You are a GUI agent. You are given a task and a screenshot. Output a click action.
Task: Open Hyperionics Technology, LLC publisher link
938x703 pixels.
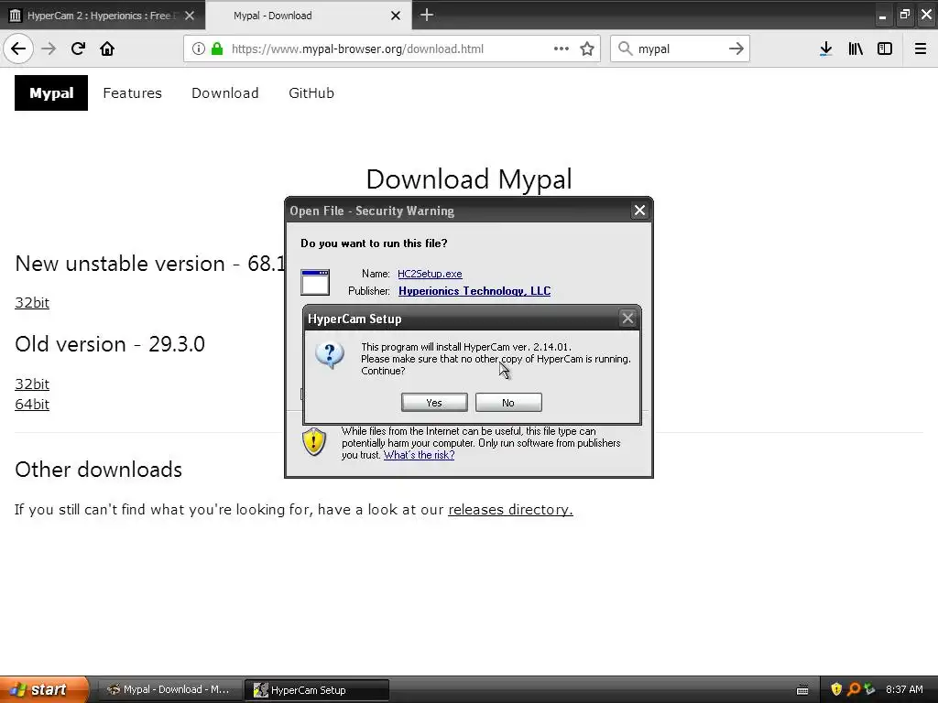click(x=474, y=290)
